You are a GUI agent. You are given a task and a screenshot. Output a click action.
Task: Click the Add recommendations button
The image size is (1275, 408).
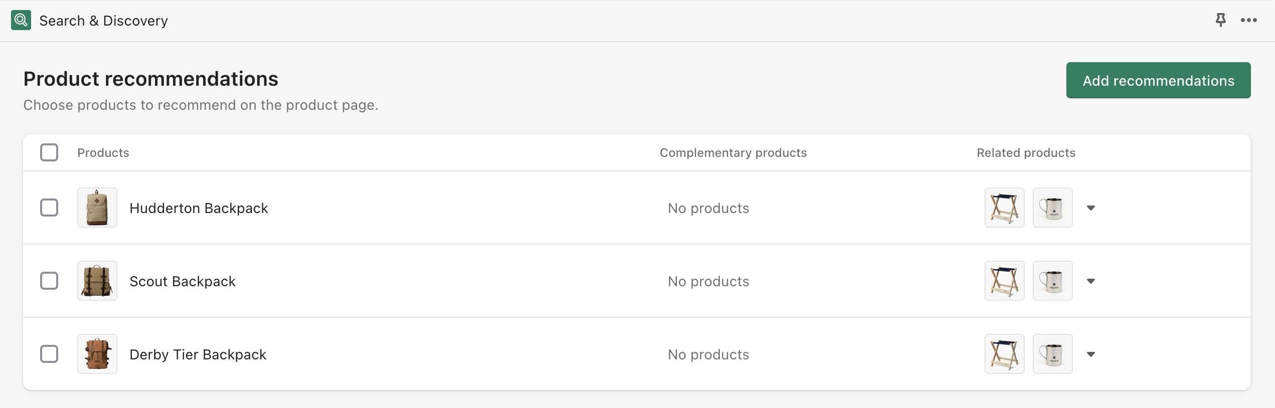point(1159,80)
